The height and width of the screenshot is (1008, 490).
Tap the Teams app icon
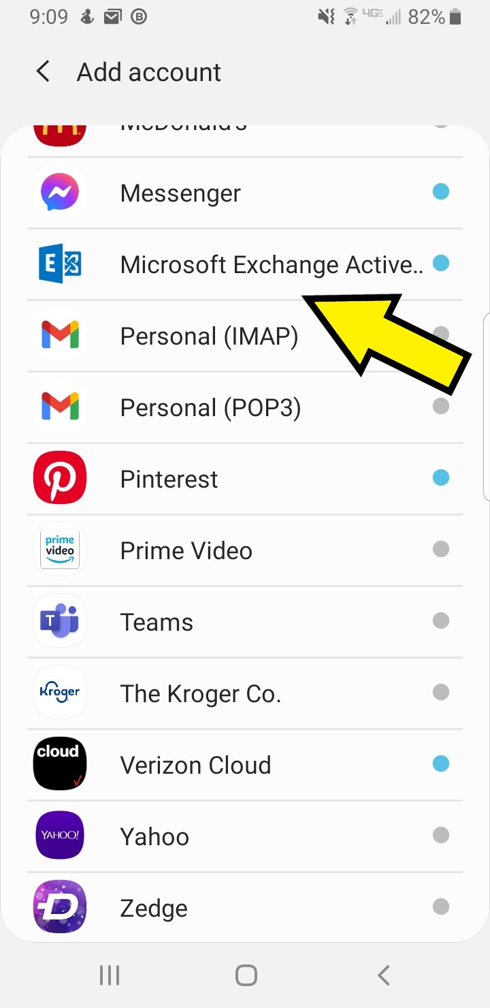[x=60, y=621]
